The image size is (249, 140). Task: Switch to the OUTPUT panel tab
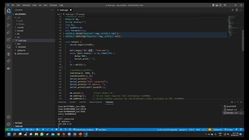[x=73, y=102]
